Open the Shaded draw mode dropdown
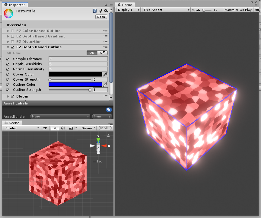Screen dimensions: 261x218 (x=22, y=128)
